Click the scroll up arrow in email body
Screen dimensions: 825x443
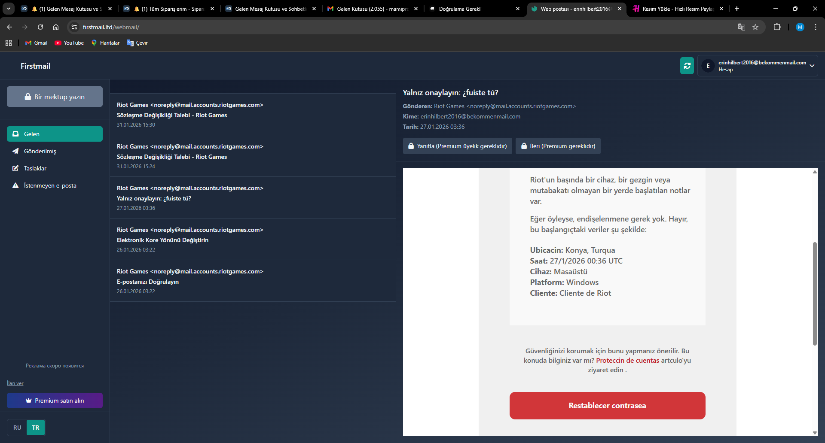click(x=815, y=172)
